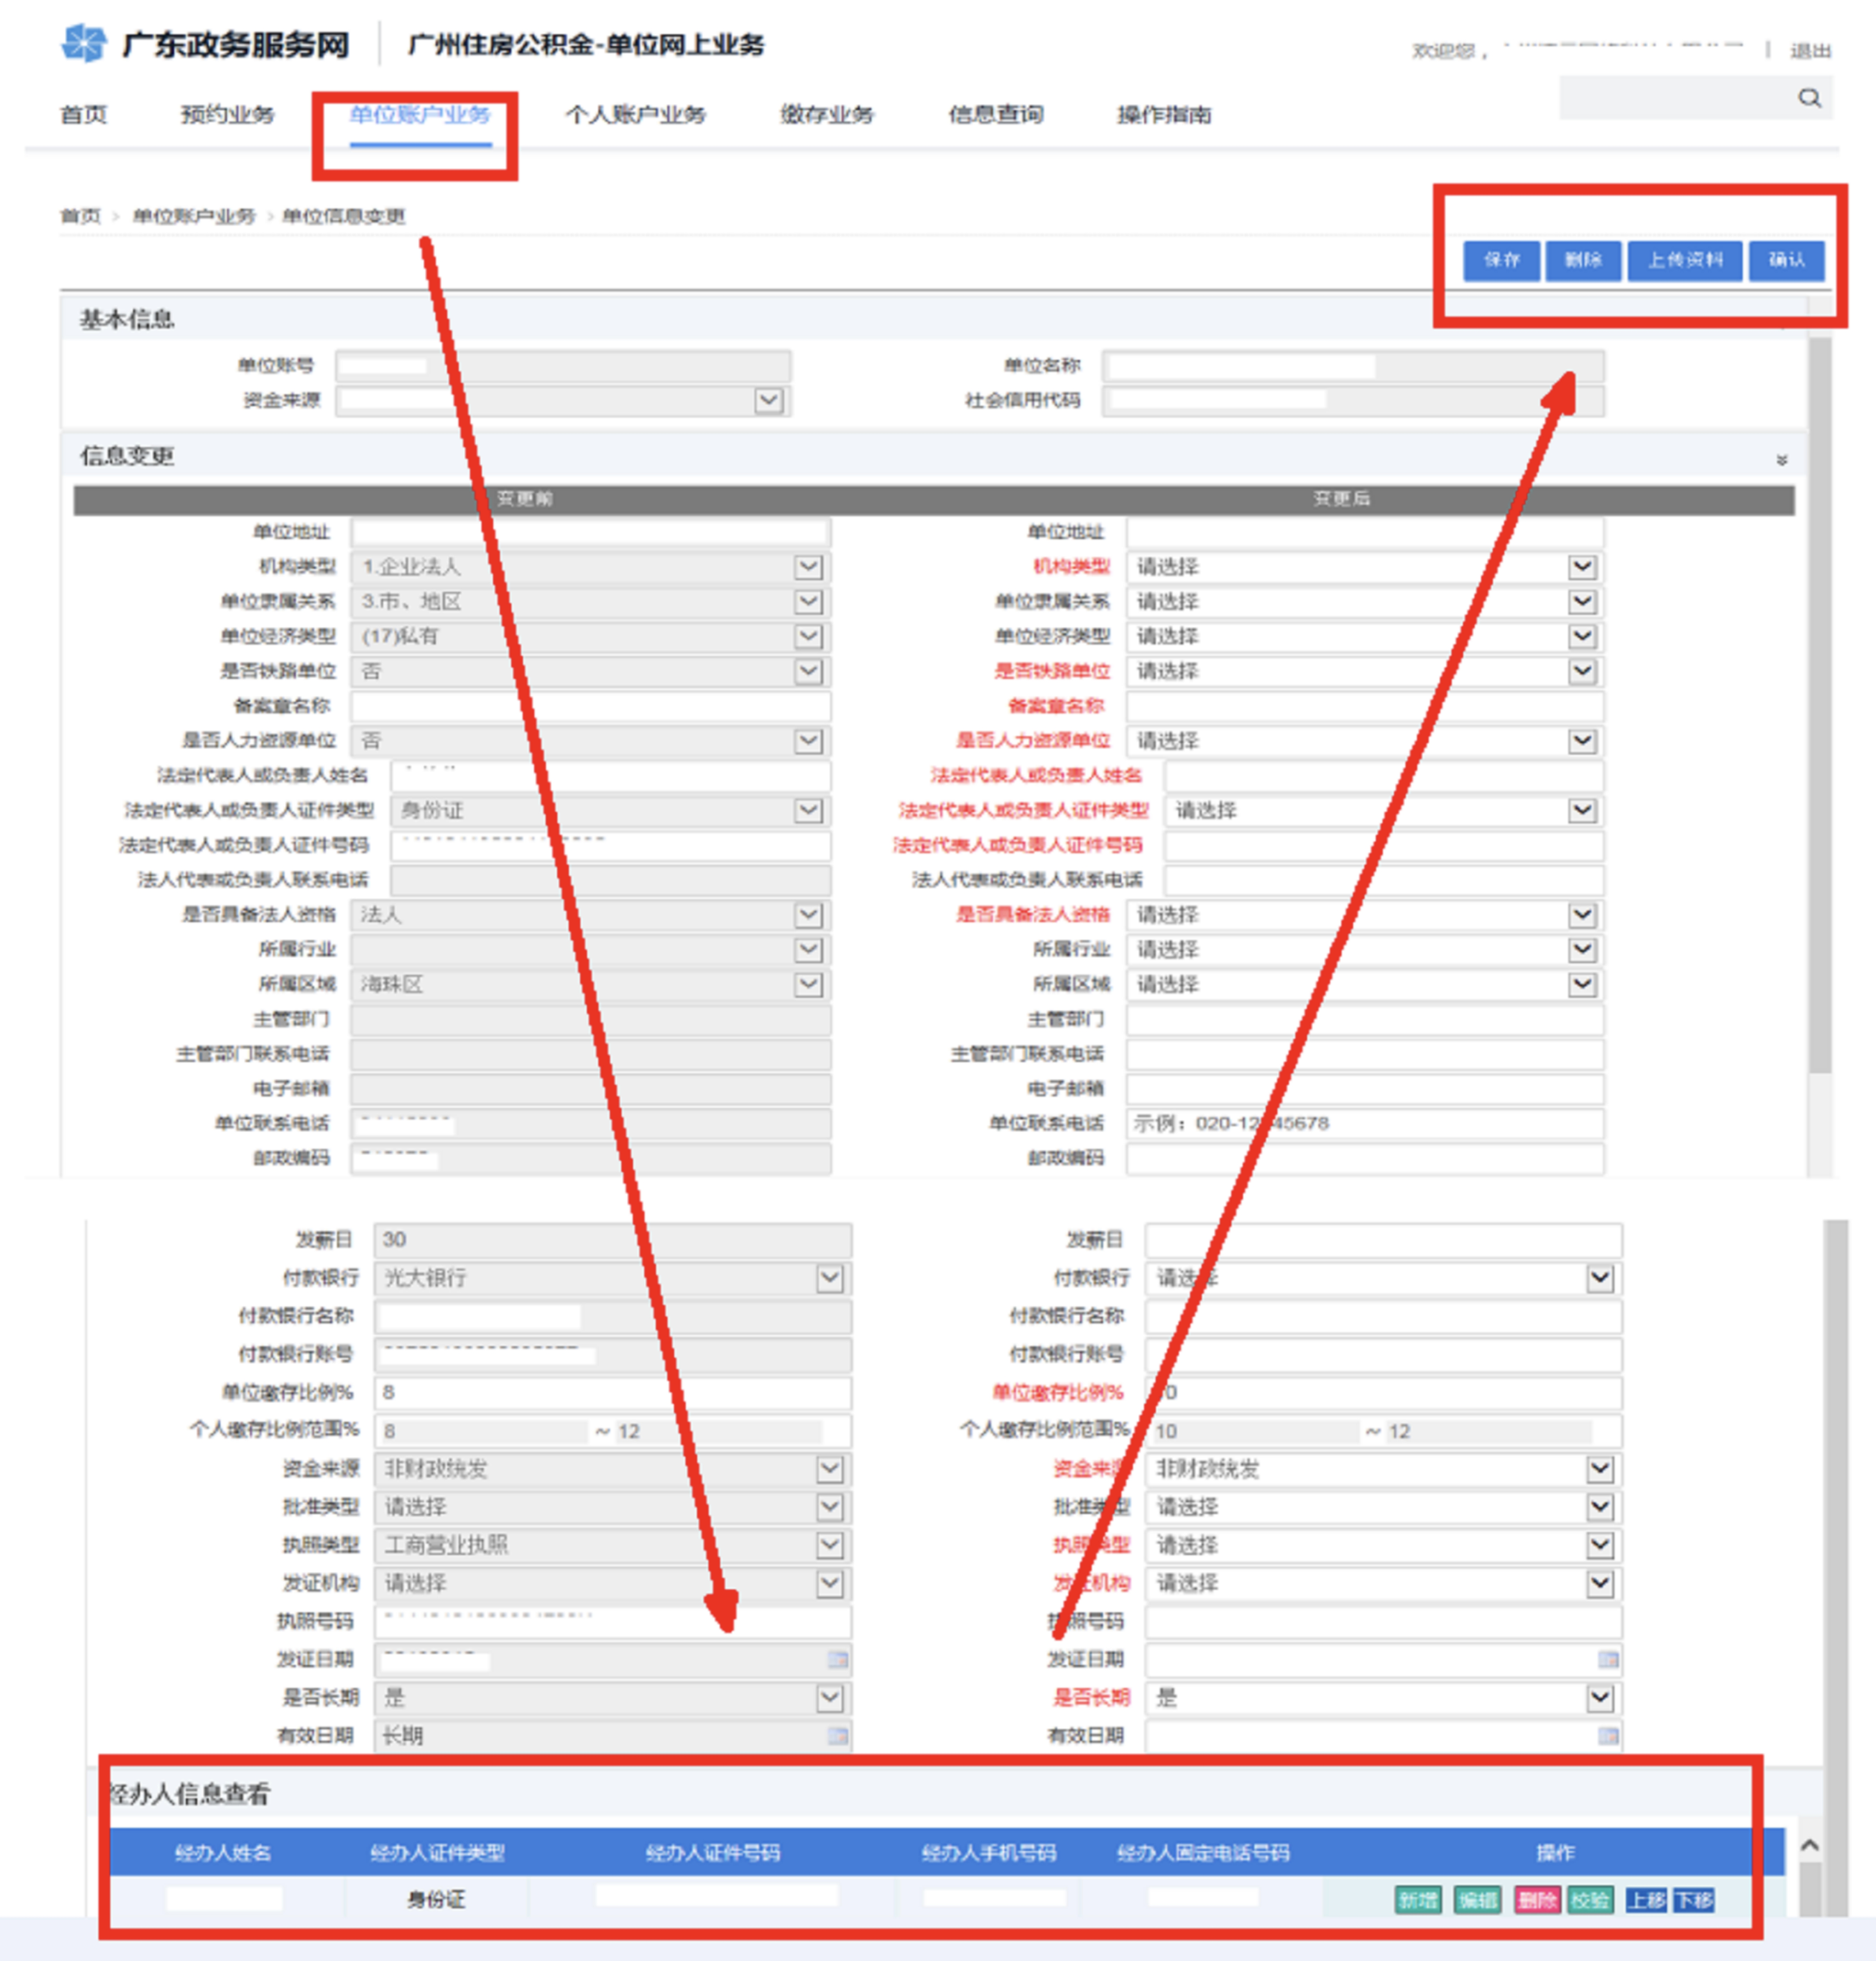Screen dimensions: 1876x1961
Task: Click 编辑 in the operator row
Action: pos(1477,1900)
